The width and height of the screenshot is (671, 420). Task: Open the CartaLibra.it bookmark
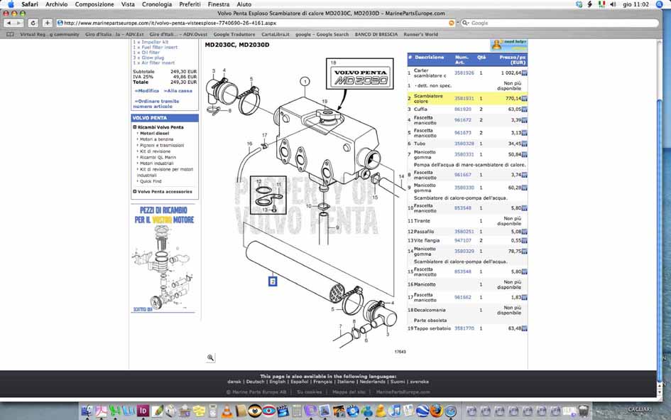click(x=276, y=34)
